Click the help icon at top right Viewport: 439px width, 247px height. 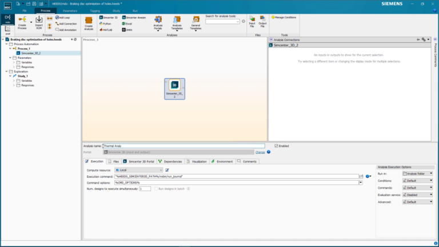pos(434,11)
